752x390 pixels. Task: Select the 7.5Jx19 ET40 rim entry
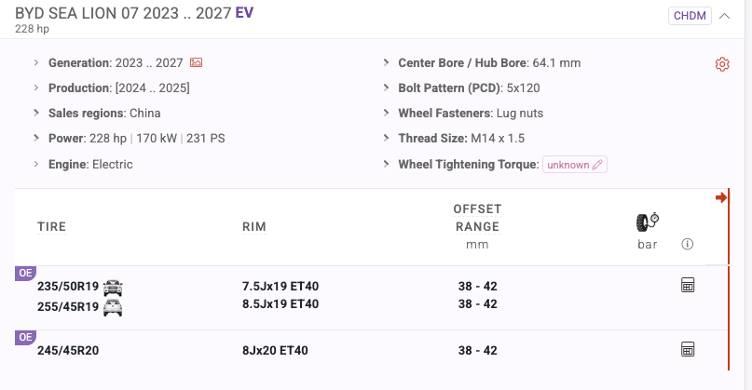pos(280,287)
